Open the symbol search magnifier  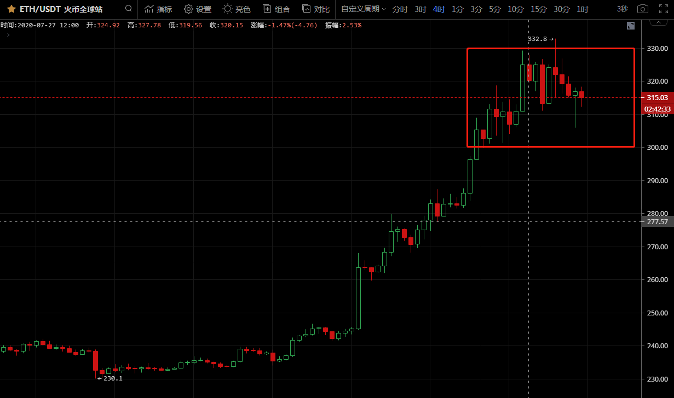[x=128, y=9]
